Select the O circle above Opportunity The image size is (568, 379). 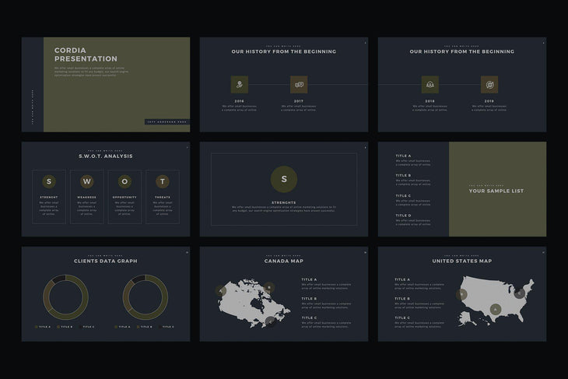pos(124,181)
